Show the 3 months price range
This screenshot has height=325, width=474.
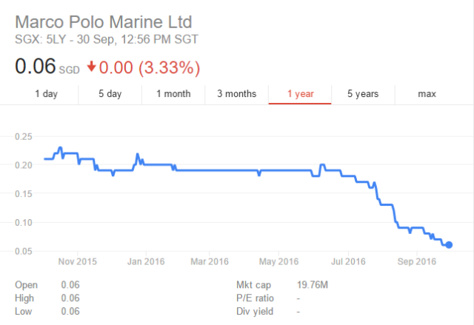point(236,94)
